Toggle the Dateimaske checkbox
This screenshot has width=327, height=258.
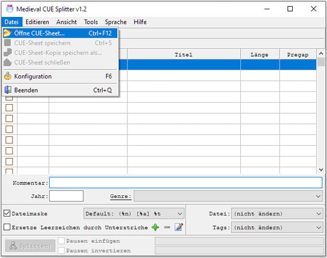coord(7,214)
